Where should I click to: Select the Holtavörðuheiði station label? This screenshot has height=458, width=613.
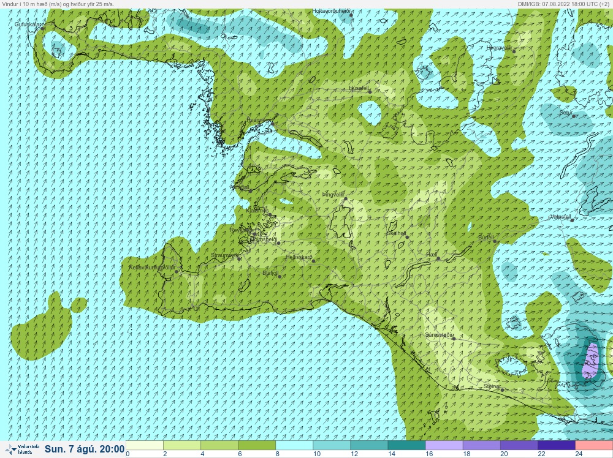(331, 11)
